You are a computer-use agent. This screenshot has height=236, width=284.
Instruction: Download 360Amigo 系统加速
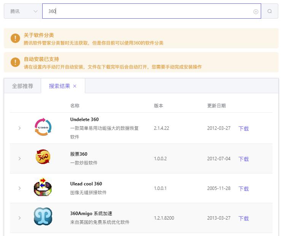[243, 218]
